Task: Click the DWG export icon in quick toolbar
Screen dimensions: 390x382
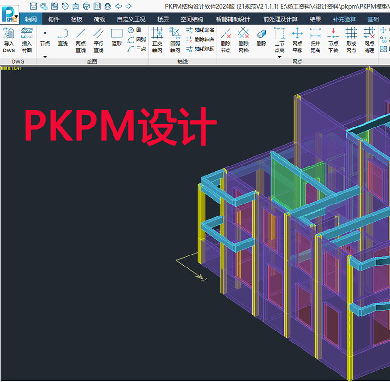Action: [x=75, y=6]
